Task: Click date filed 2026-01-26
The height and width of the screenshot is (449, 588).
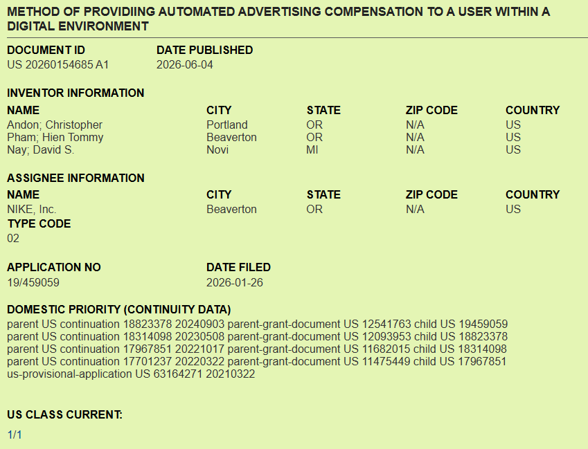Action: (234, 282)
